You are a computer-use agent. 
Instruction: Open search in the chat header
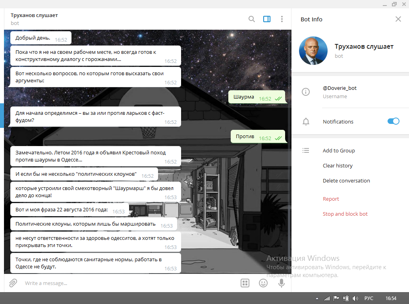tap(252, 19)
